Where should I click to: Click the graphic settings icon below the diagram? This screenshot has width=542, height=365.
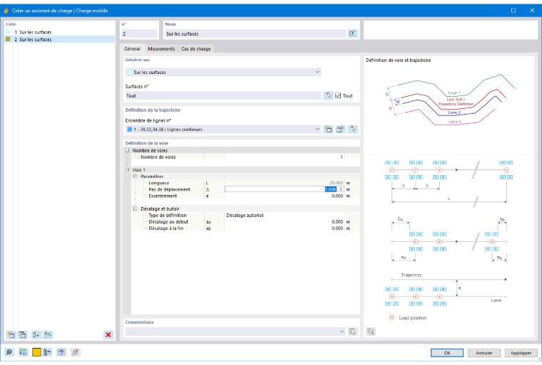coord(371,332)
